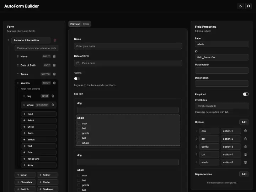Screen dimensions: 256x192
Task: Grab the Personal Information drag handle
Action: tap(9, 40)
